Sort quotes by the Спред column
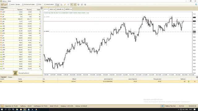 point(36,10)
